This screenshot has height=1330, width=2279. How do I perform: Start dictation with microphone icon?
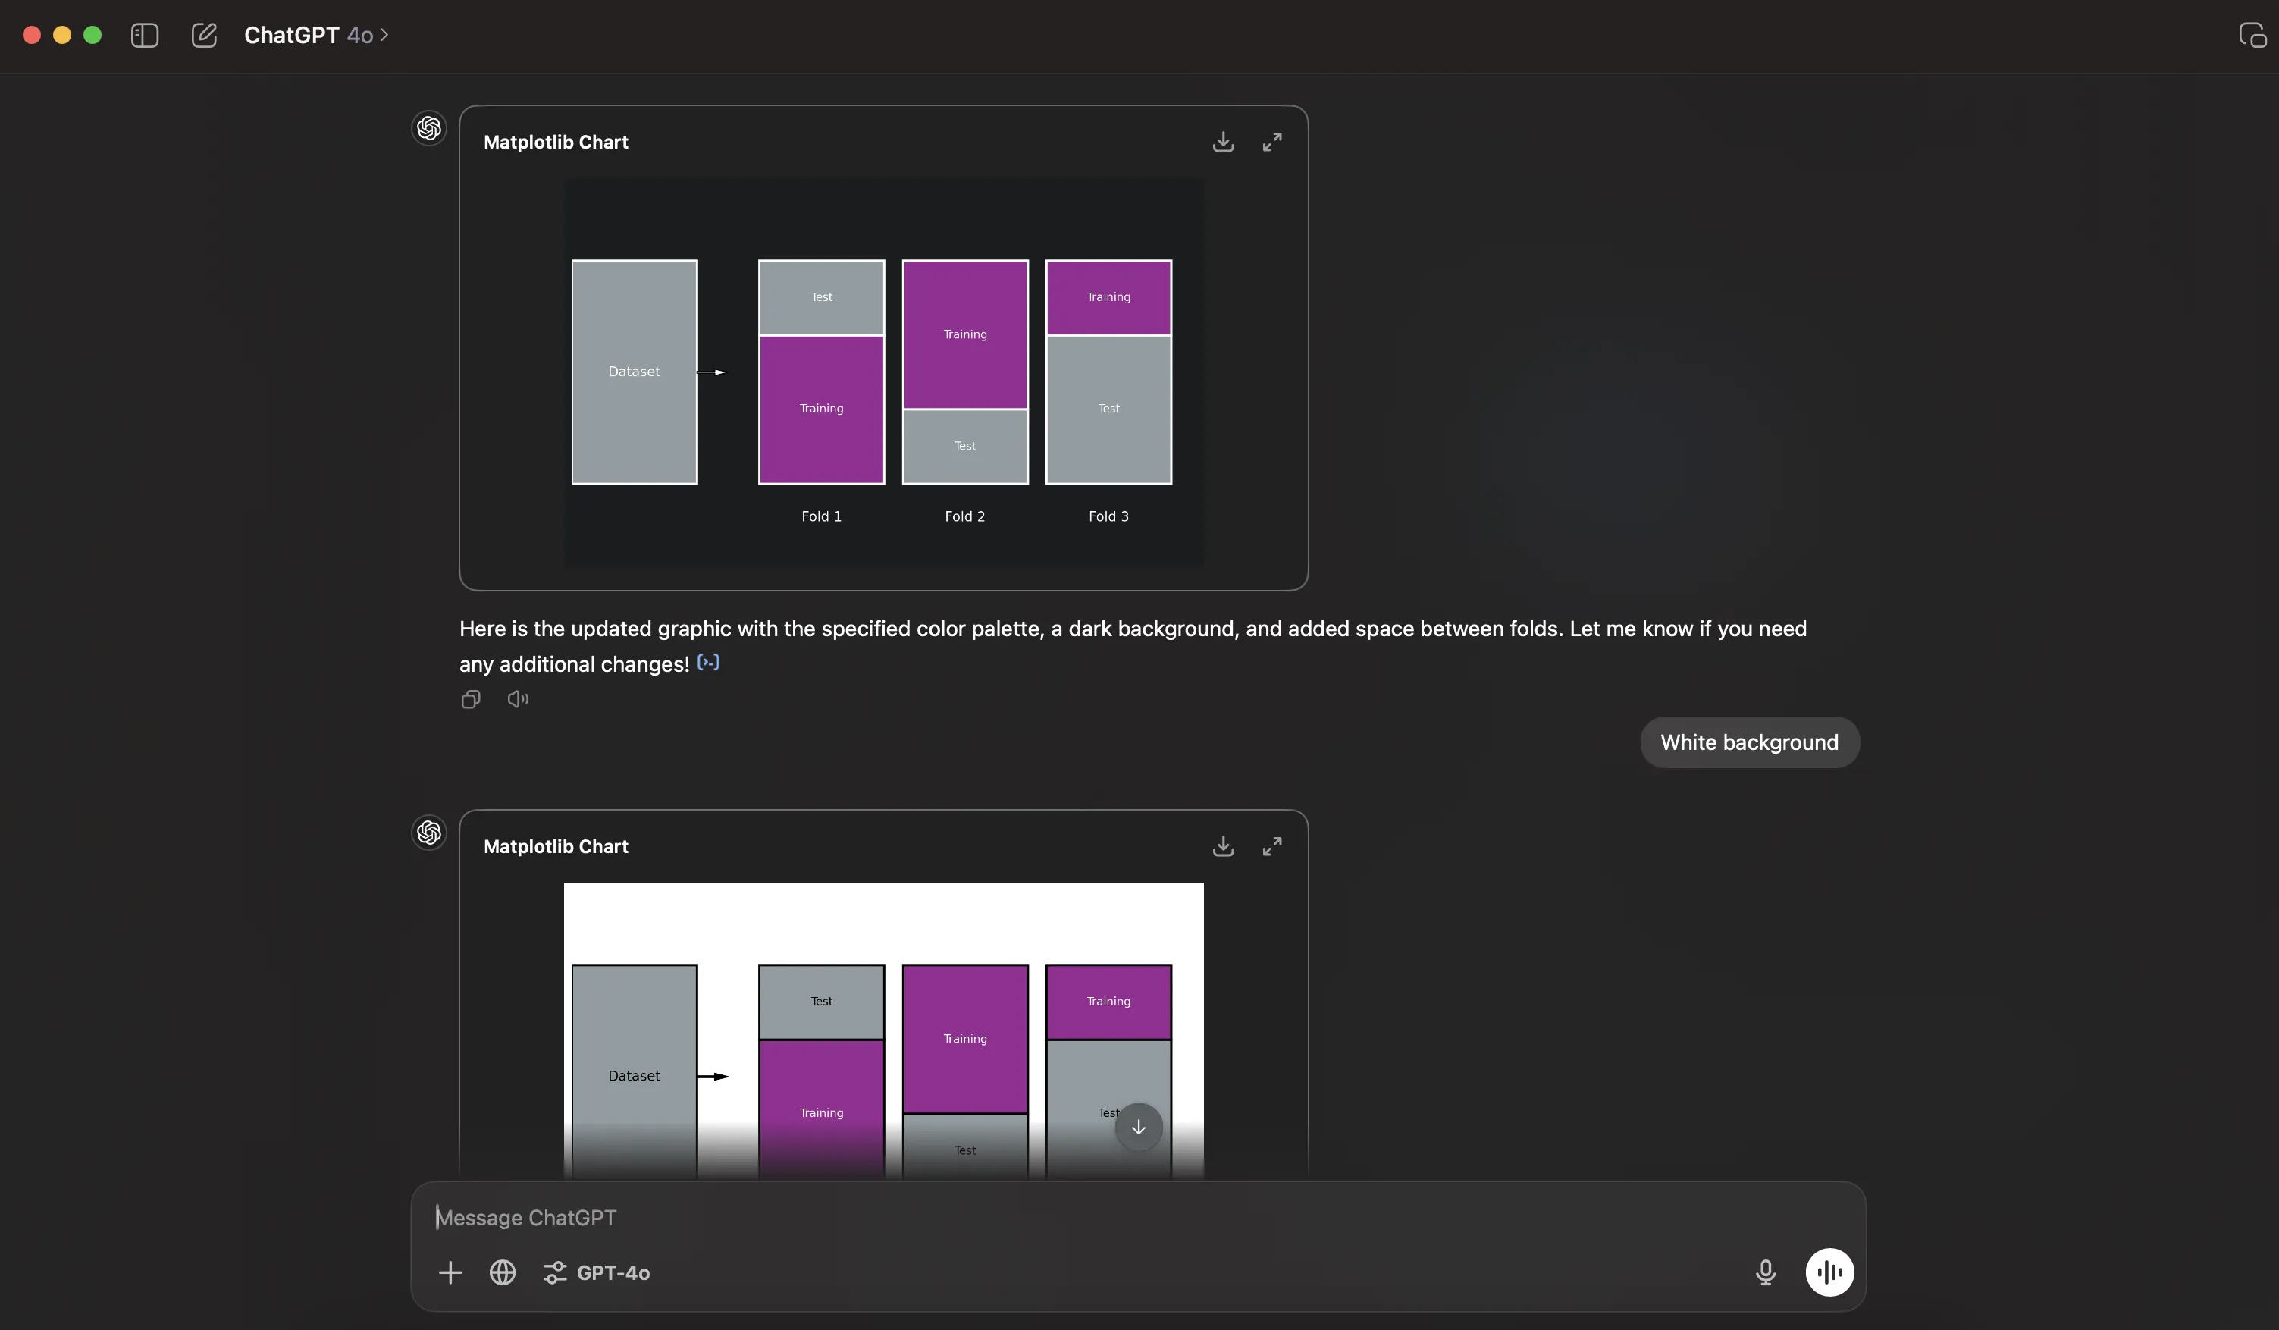(x=1764, y=1273)
